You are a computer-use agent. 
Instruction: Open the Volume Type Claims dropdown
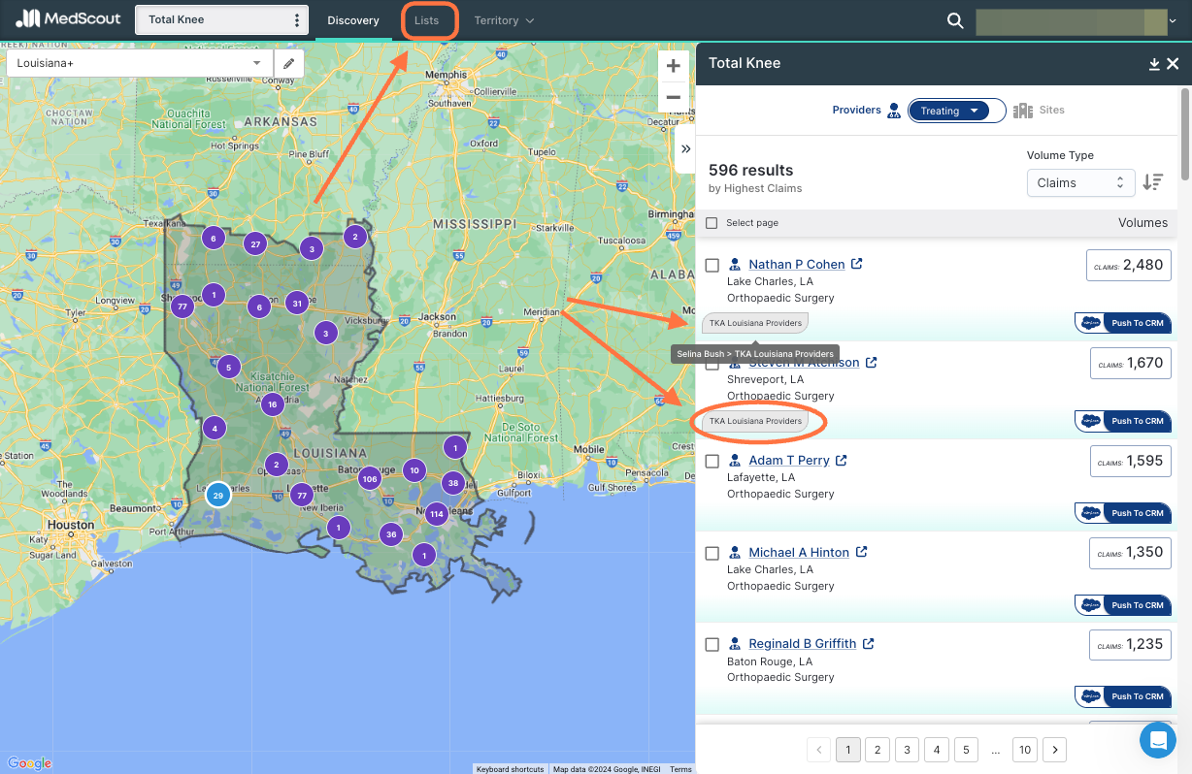pos(1081,182)
